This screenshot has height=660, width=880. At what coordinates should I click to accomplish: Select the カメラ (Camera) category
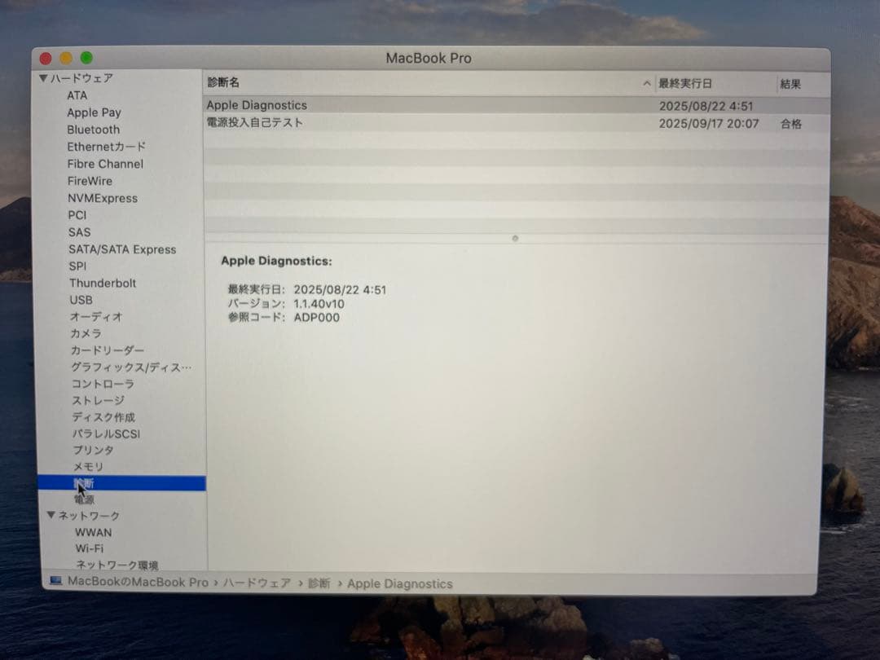[x=86, y=333]
